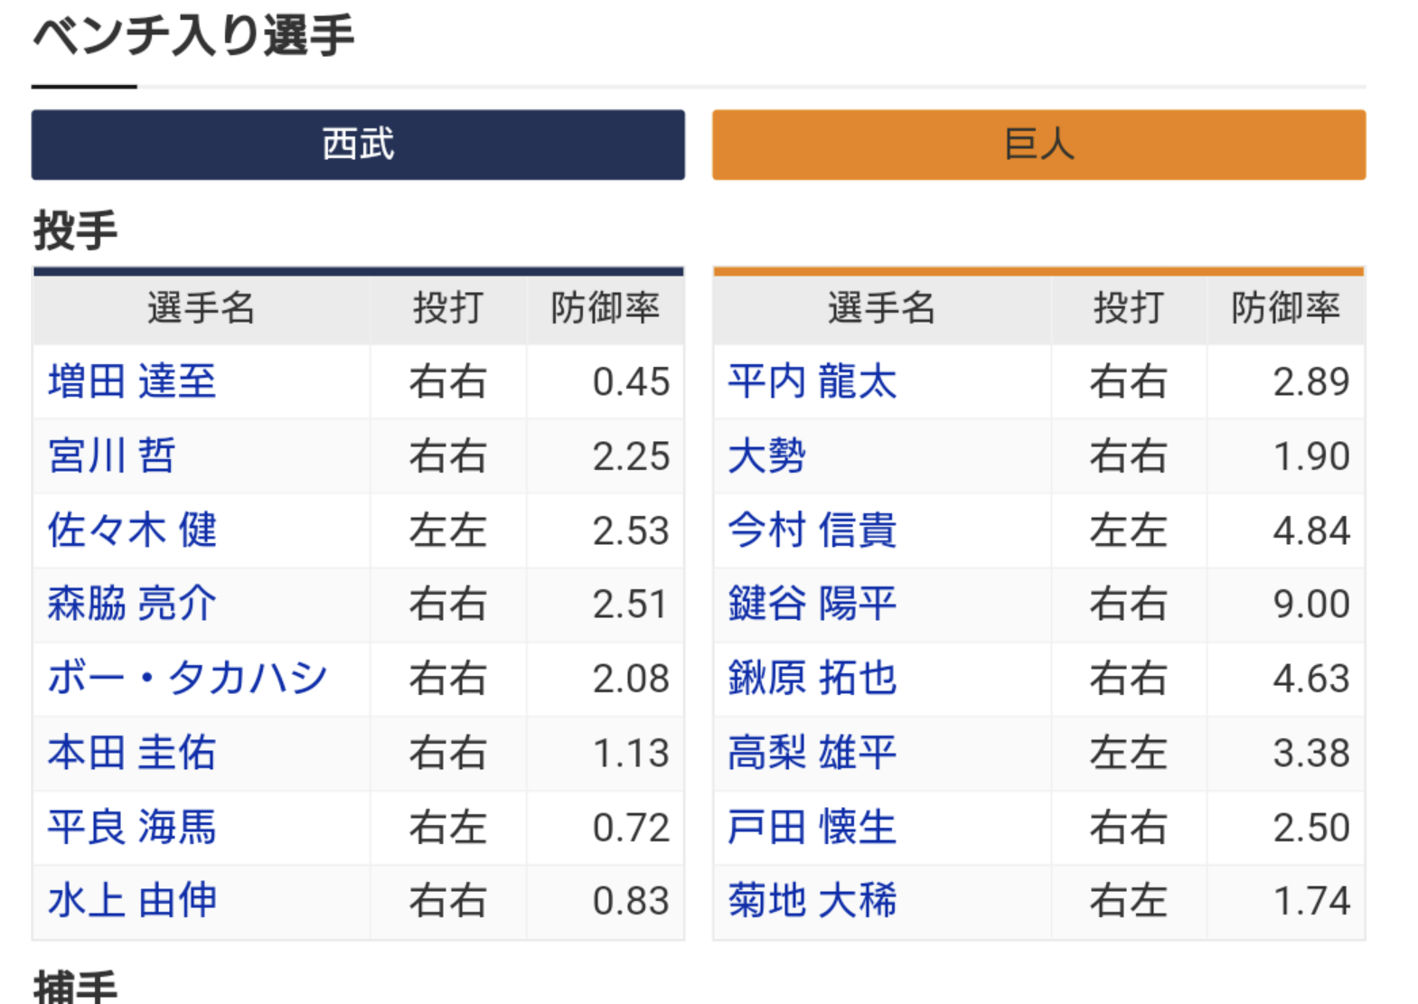Click 選手名 header in 巨人 table

click(881, 308)
